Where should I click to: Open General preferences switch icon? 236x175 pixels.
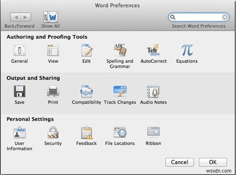20,50
